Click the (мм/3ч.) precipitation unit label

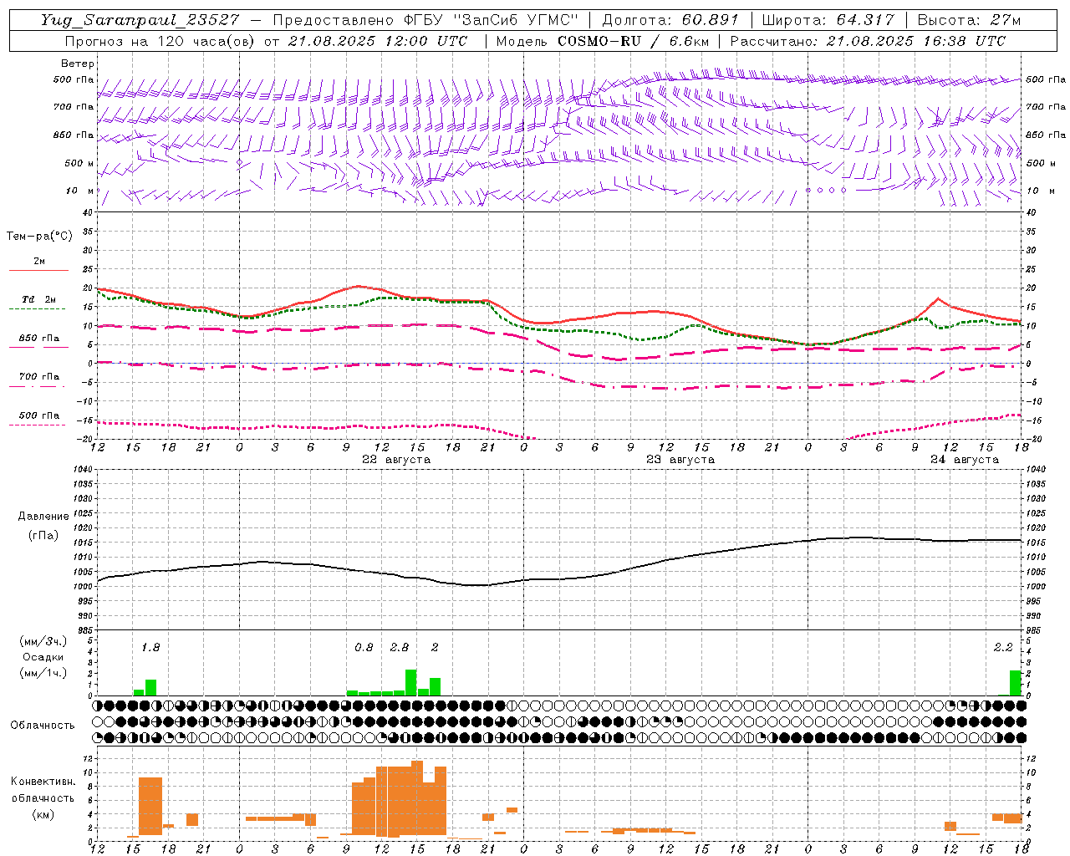coord(43,641)
